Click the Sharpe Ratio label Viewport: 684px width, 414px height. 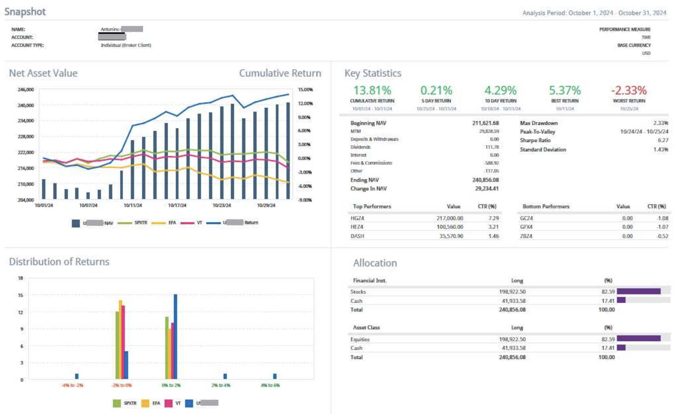click(535, 140)
